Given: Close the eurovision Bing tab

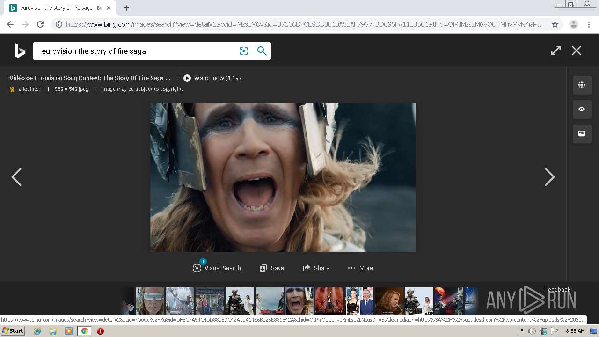Looking at the screenshot, I should coord(109,8).
